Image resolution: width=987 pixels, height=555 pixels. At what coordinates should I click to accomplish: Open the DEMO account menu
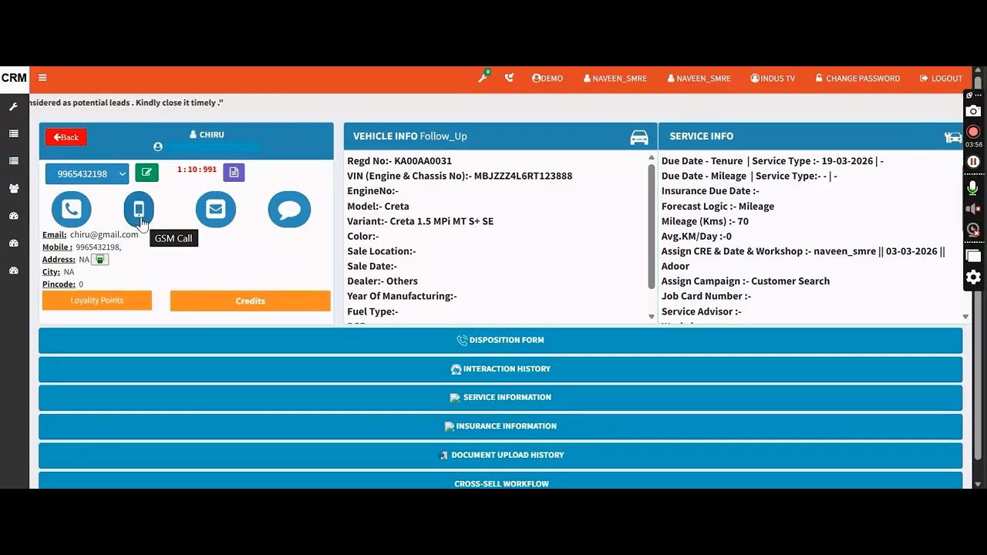point(547,78)
